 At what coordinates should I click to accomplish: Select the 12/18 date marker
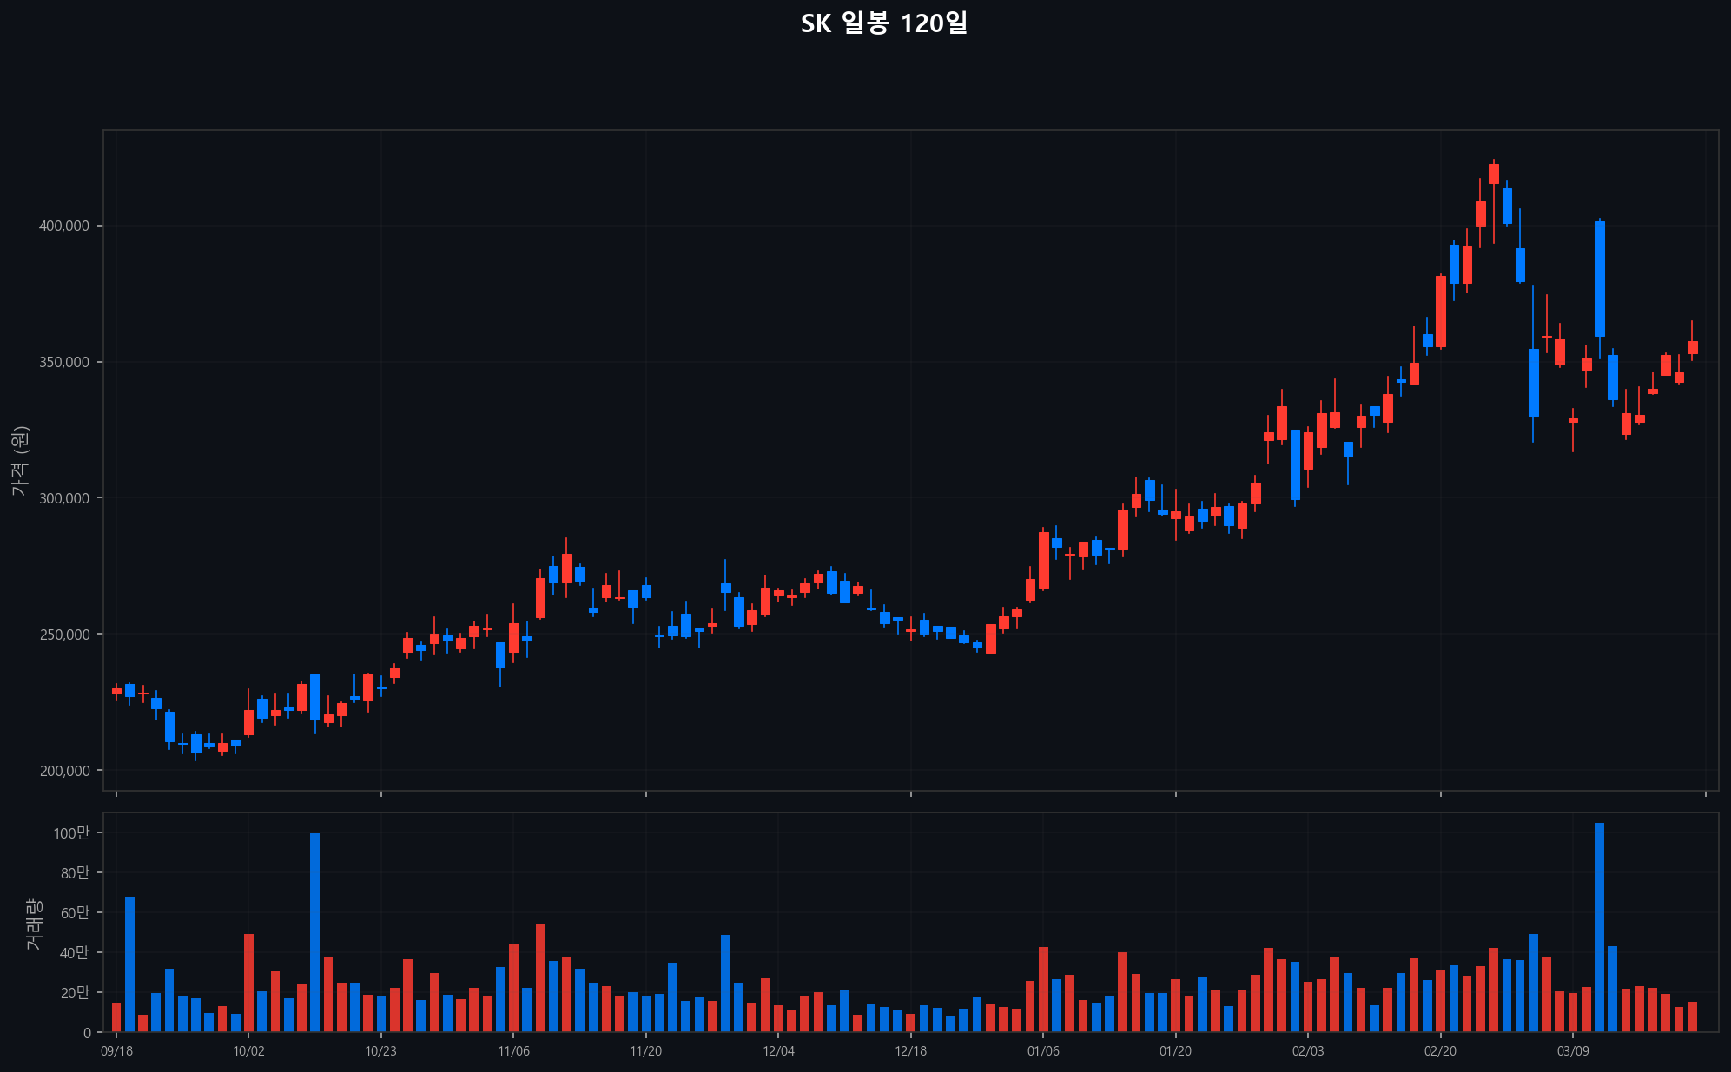[910, 1051]
